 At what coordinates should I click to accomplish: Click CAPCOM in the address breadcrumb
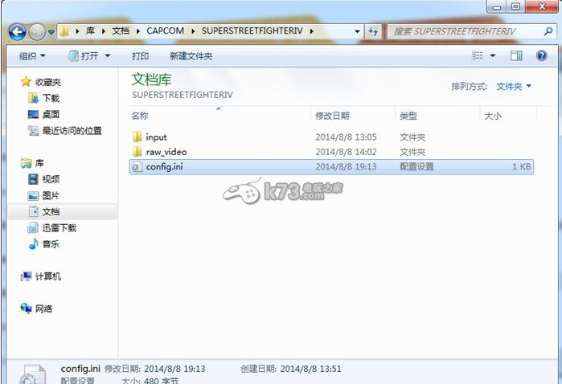165,31
